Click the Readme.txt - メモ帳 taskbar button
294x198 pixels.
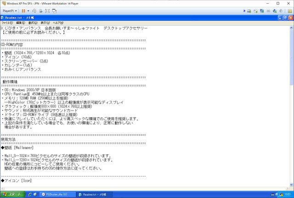[x=95, y=194]
